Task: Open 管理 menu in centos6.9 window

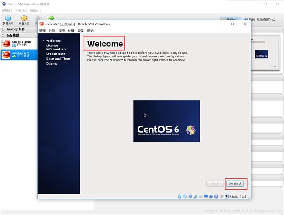Action: click(x=43, y=31)
